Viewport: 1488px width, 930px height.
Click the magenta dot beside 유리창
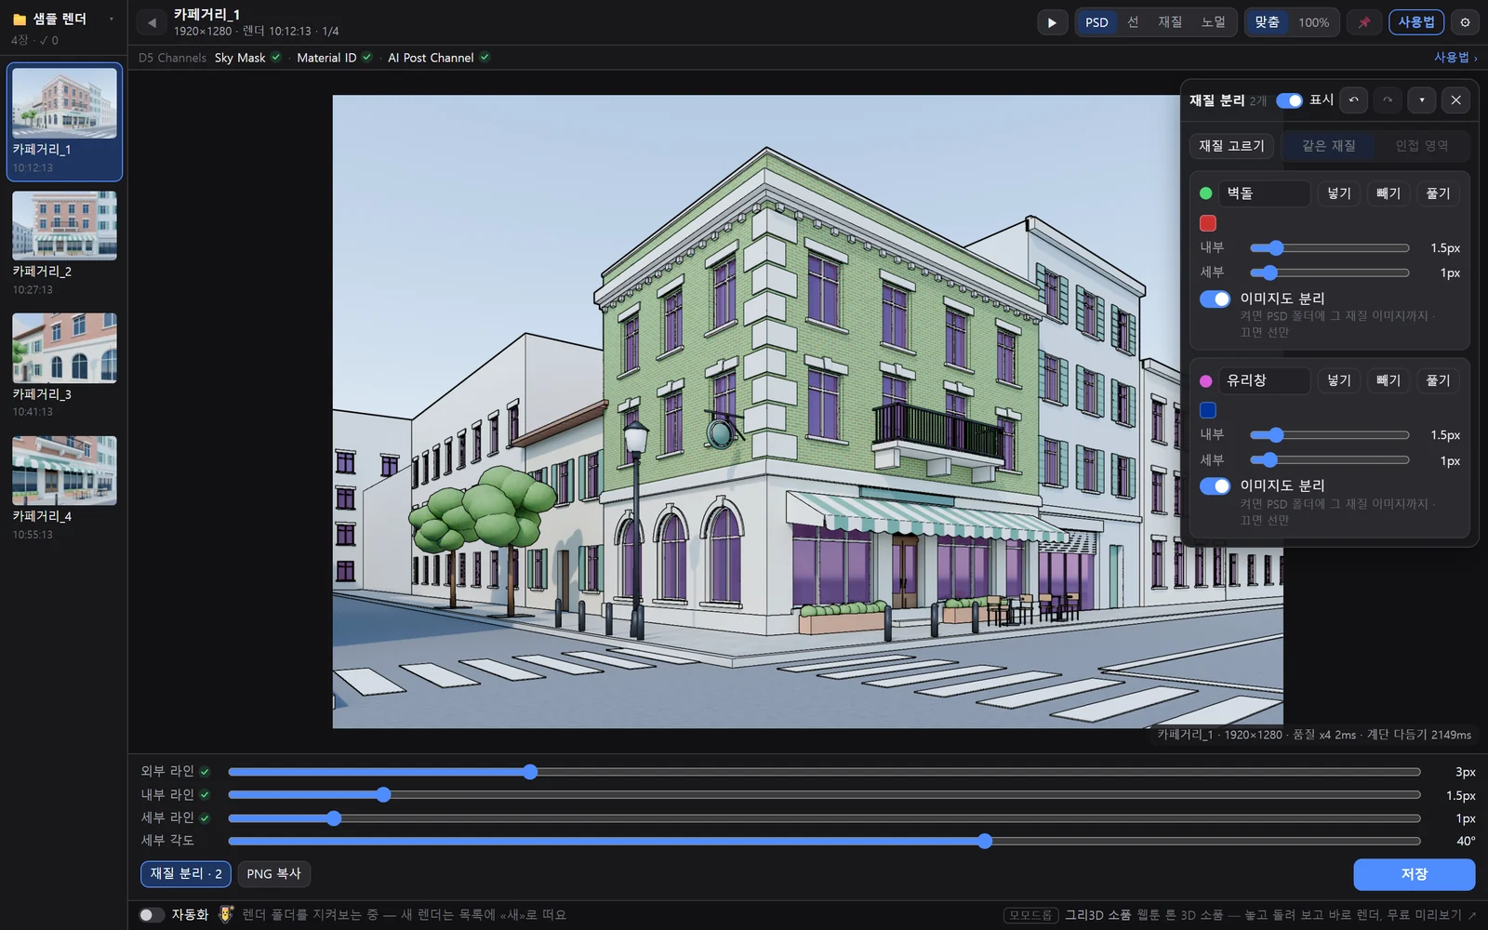[1206, 381]
